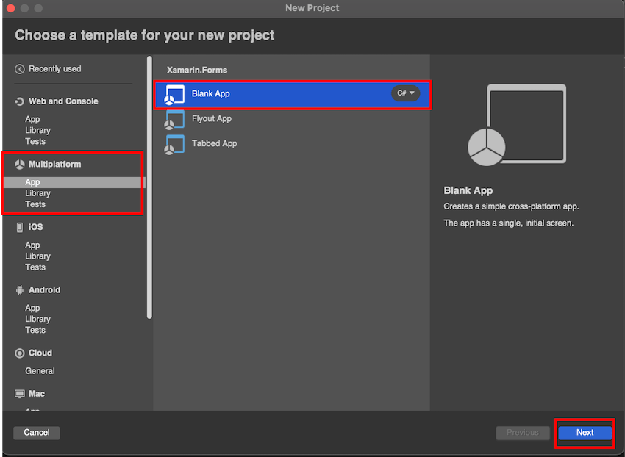Select App under iOS
Image resolution: width=625 pixels, height=457 pixels.
click(x=32, y=245)
